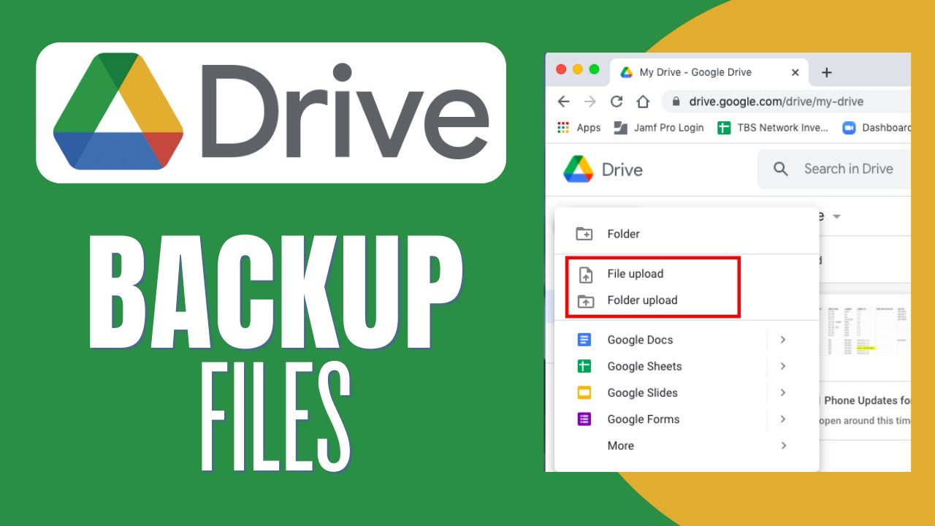The width and height of the screenshot is (935, 526).
Task: Open the More submenu entry
Action: coord(687,446)
